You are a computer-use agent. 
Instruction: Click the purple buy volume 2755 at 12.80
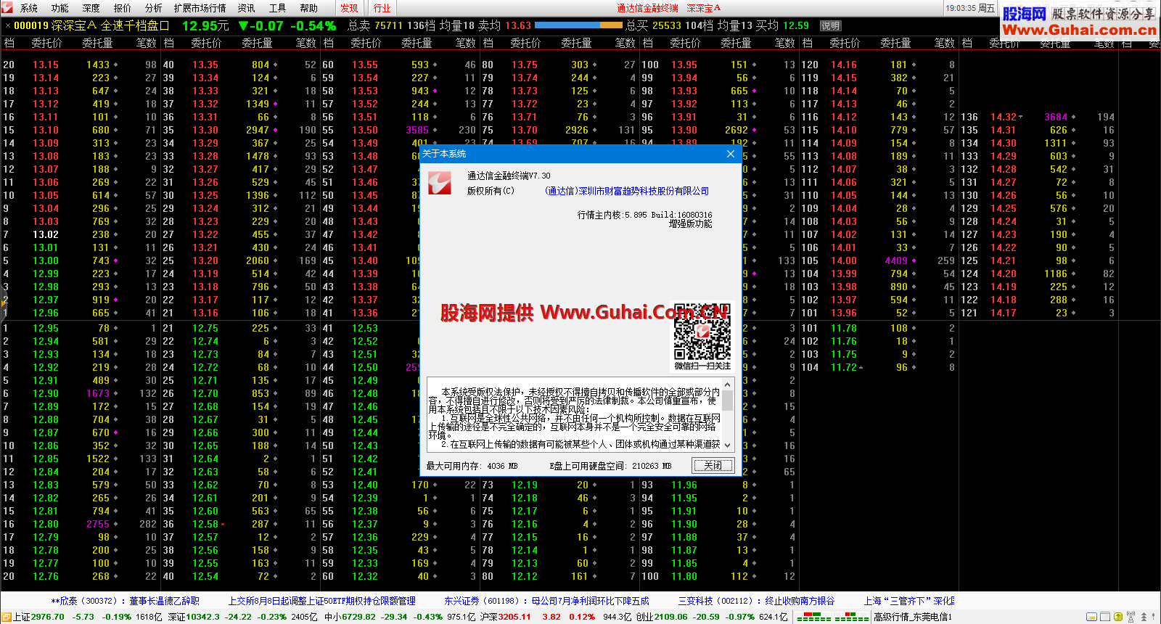pyautogui.click(x=98, y=524)
